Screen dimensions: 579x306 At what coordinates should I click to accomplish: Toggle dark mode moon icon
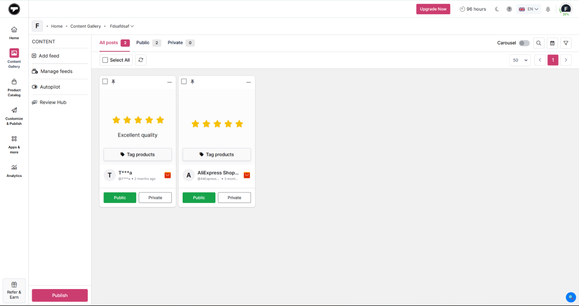pos(497,9)
